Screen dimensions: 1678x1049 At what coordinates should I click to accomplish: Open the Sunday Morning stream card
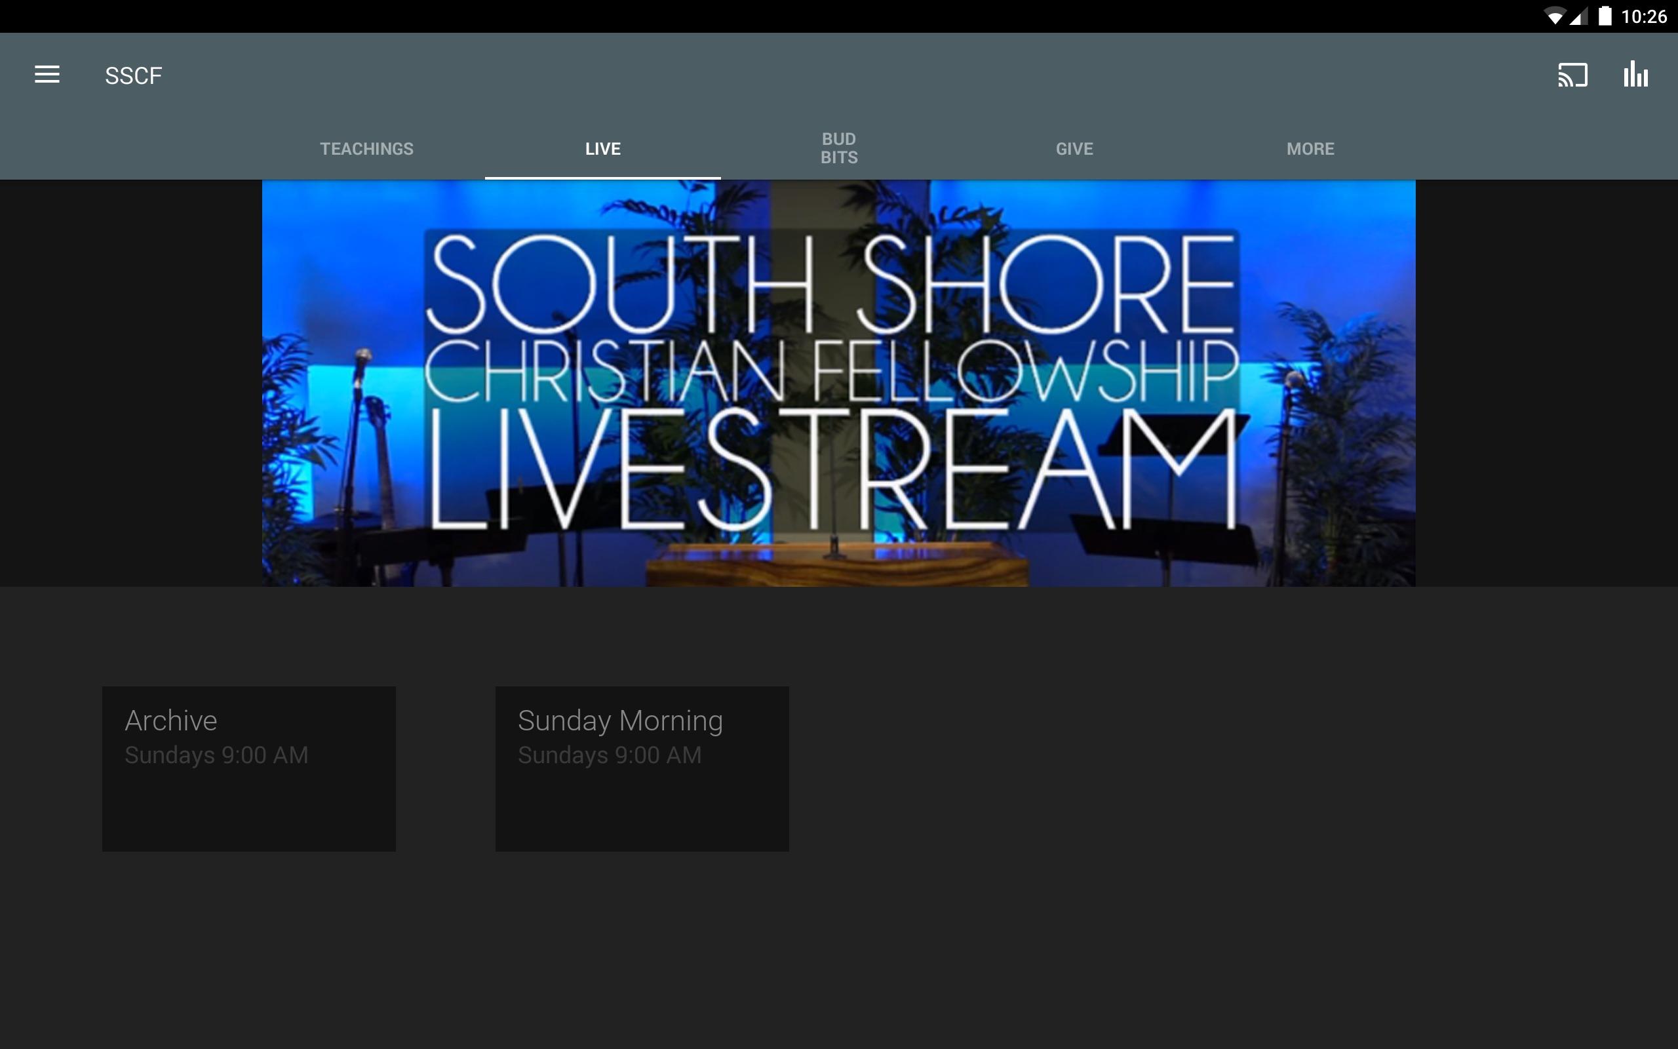[x=642, y=768]
